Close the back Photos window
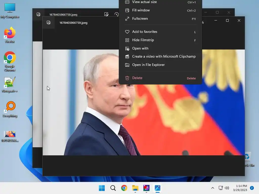This screenshot has height=194, width=259. pyautogui.click(x=229, y=12)
